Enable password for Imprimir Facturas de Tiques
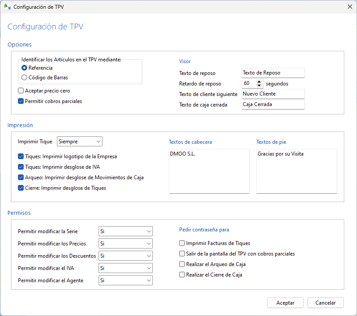 tap(182, 243)
